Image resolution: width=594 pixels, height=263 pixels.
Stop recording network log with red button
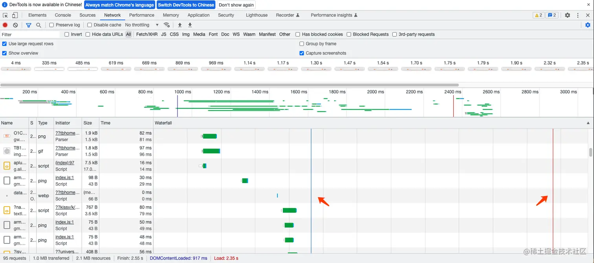5,25
